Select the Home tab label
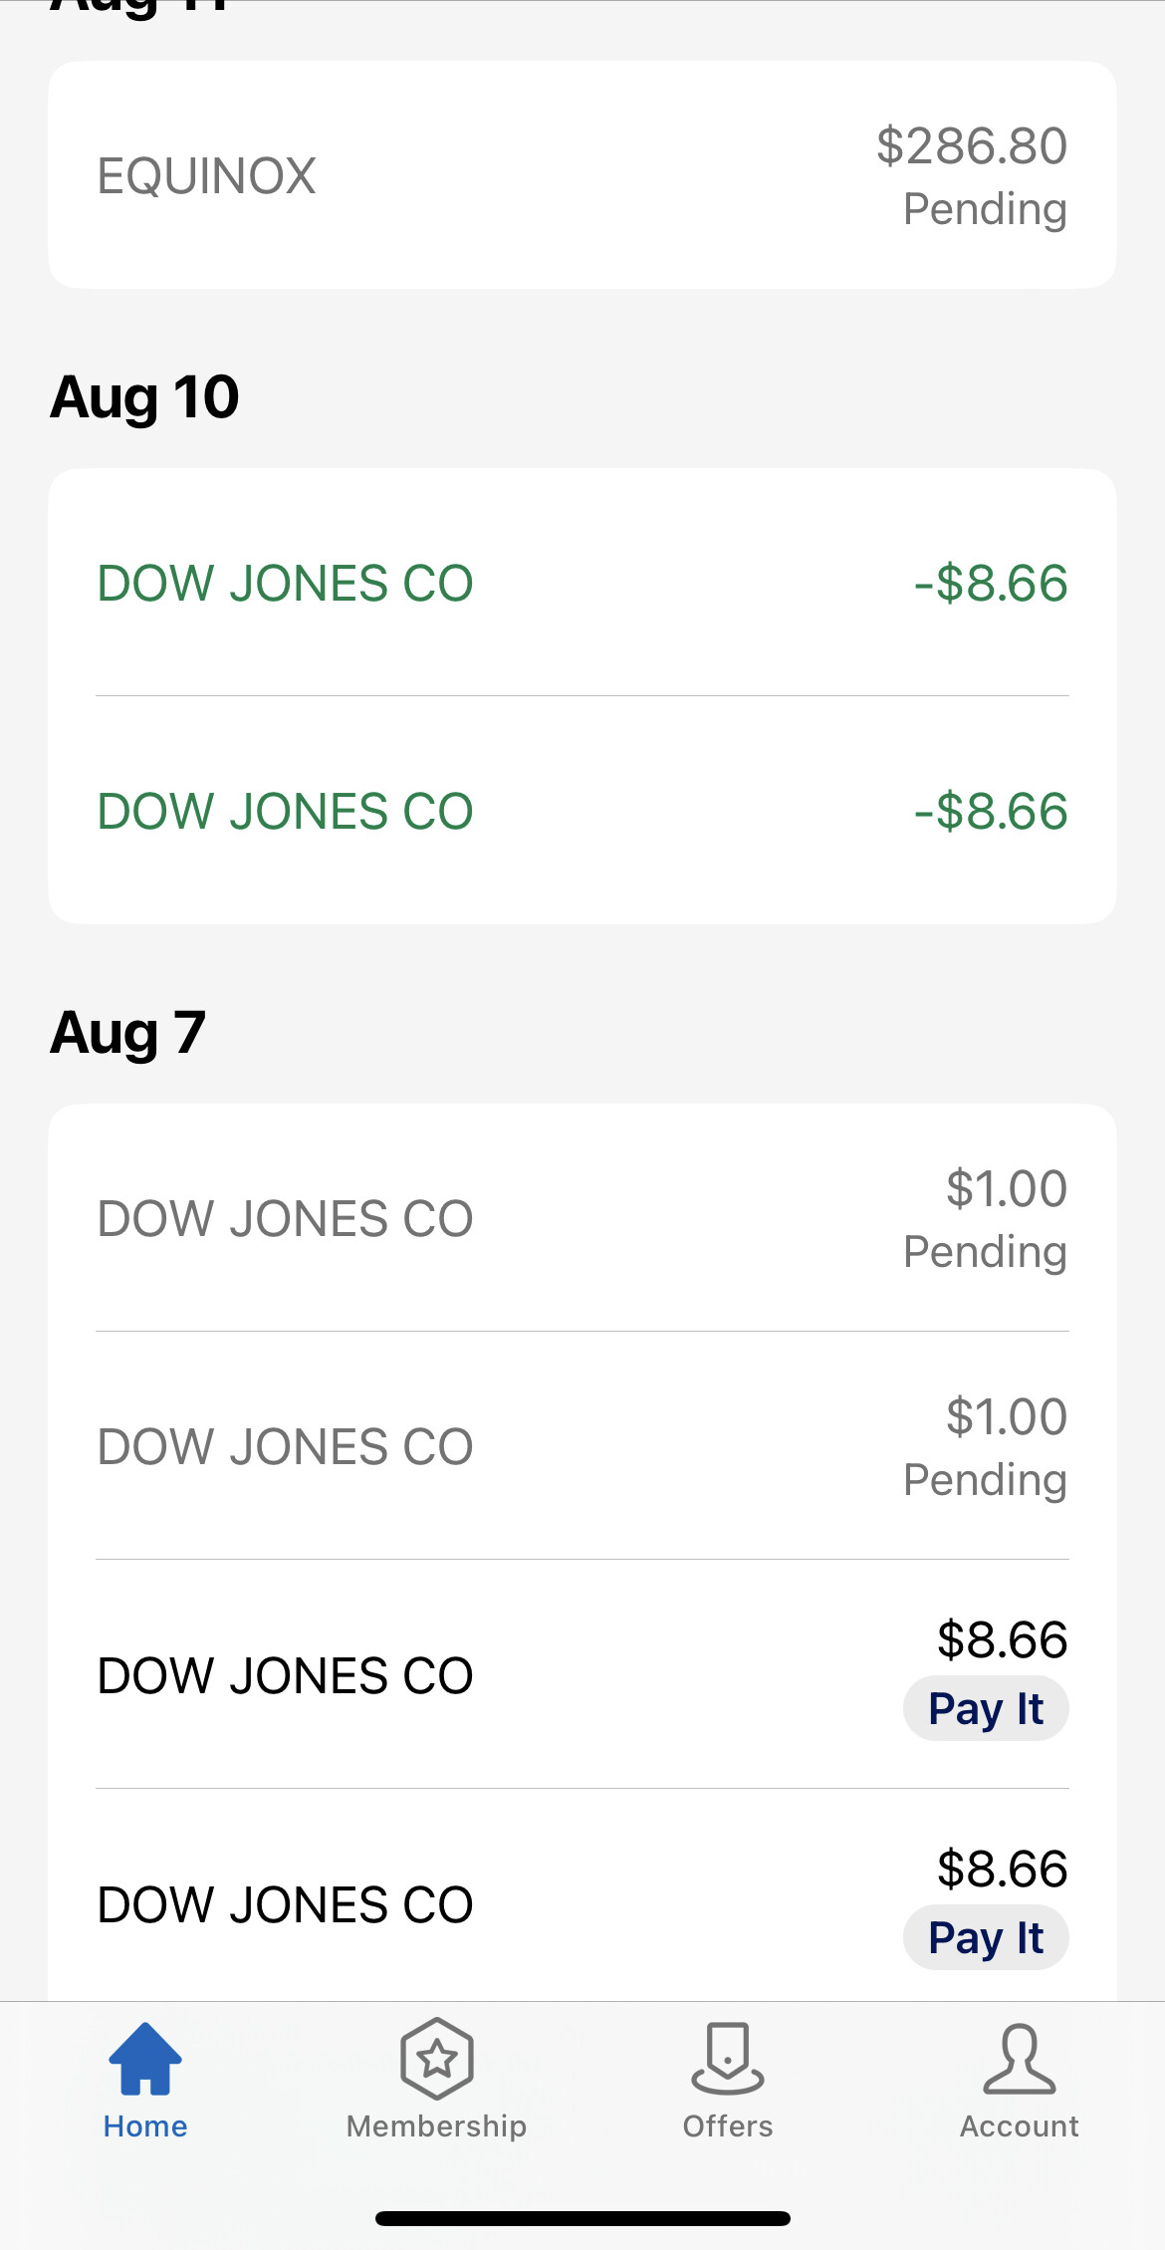Viewport: 1165px width, 2250px height. (145, 2126)
